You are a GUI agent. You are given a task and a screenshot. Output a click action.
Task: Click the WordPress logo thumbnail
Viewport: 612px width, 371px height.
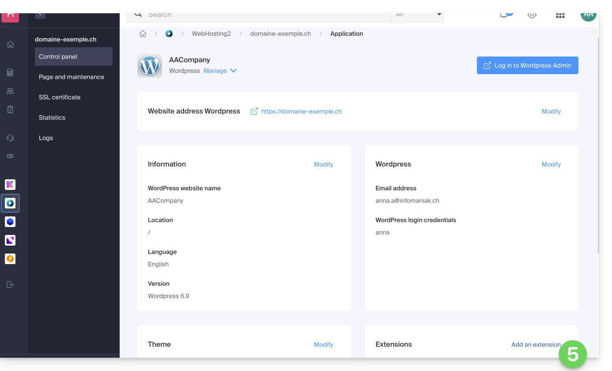click(150, 66)
